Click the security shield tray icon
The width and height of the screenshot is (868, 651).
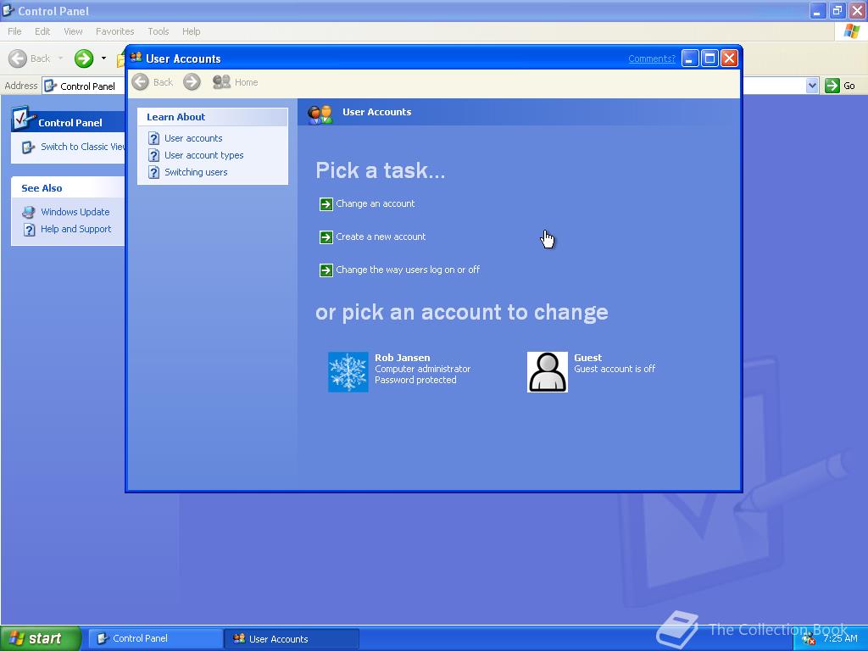click(808, 639)
